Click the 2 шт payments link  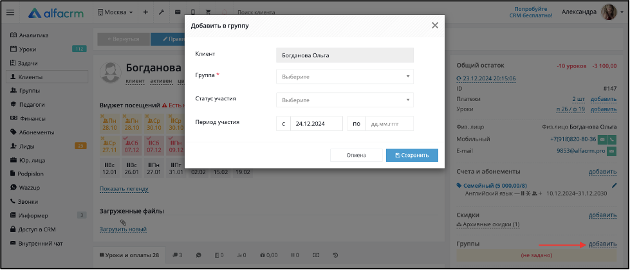click(x=579, y=99)
